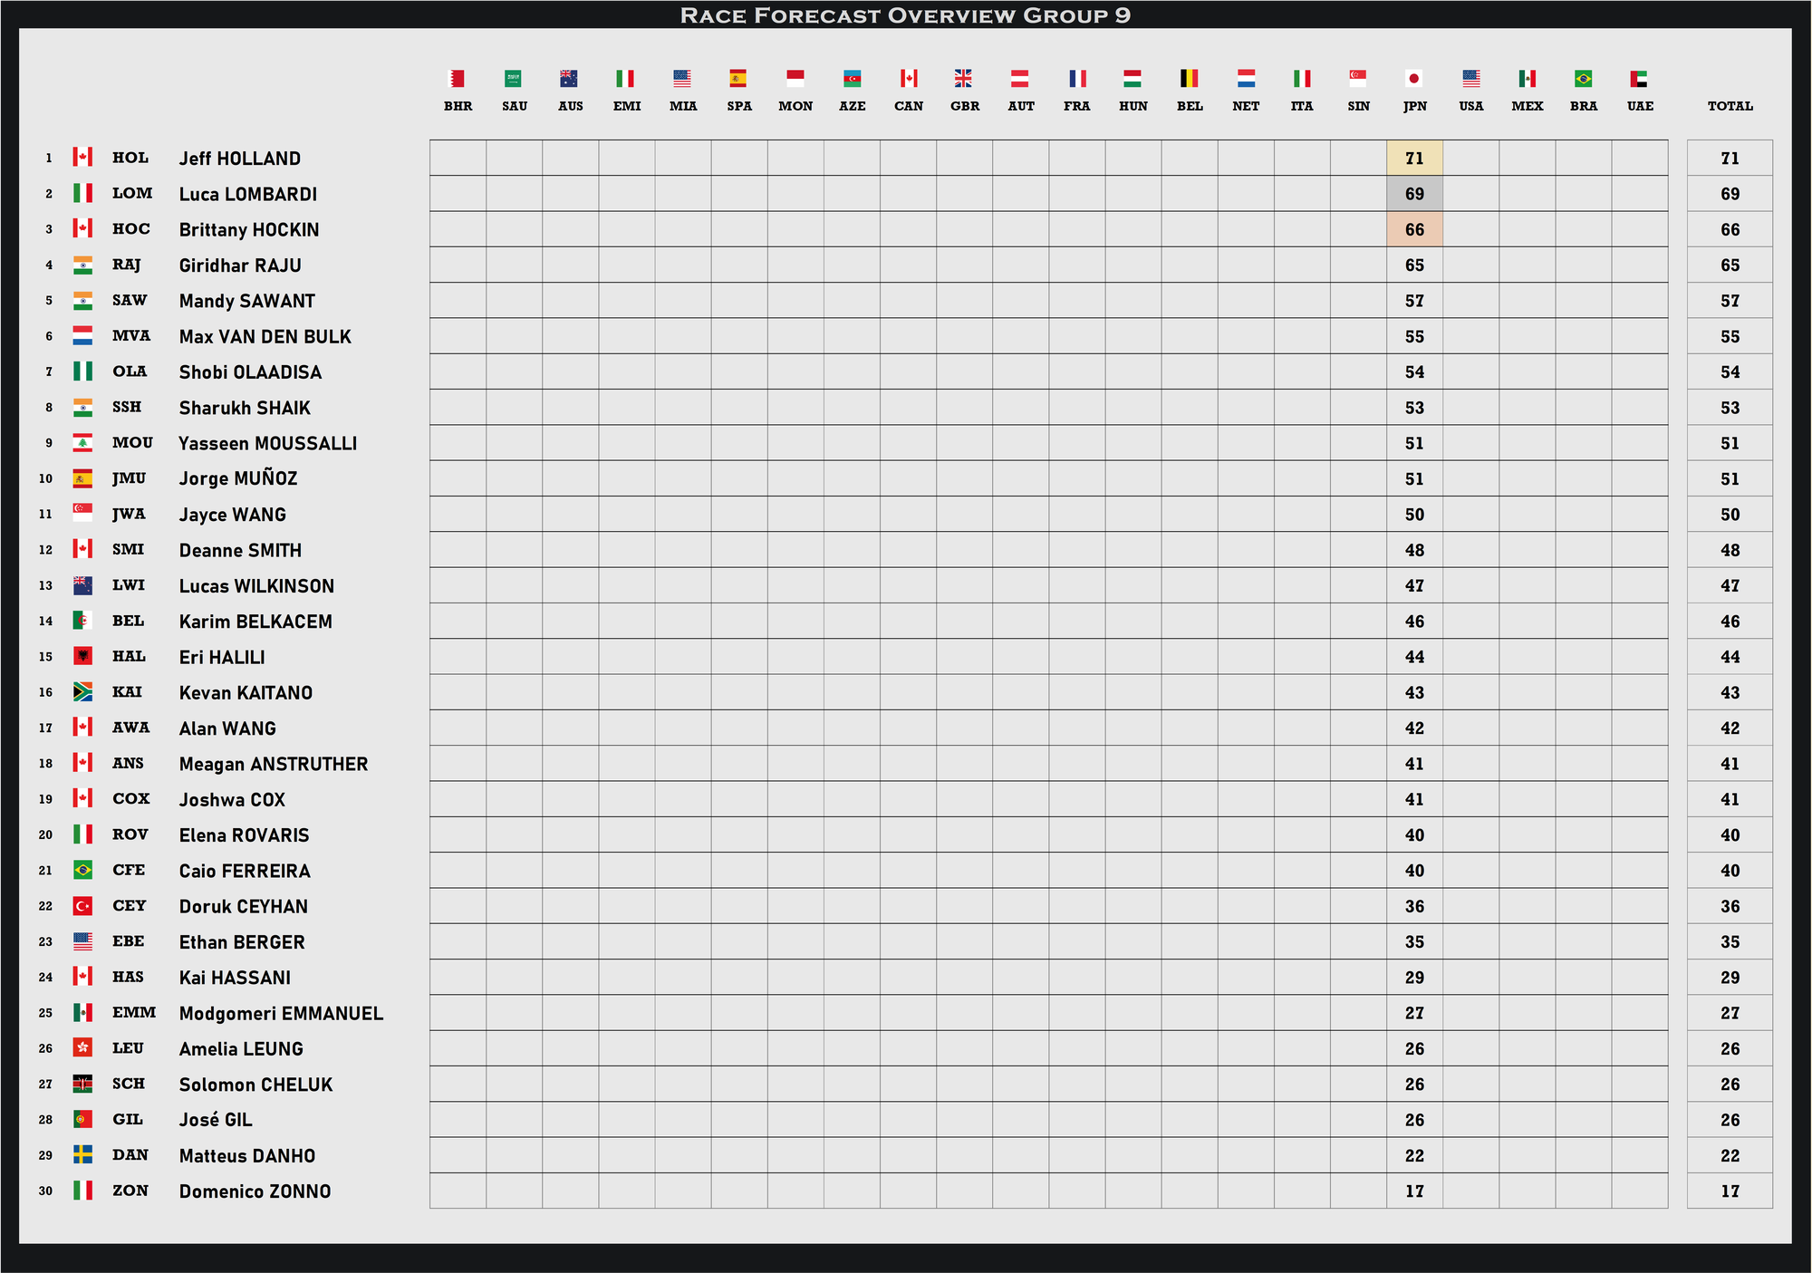Click the Australian flag above AUS

pos(570,79)
